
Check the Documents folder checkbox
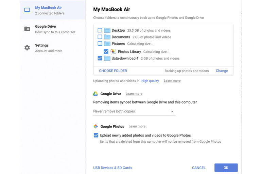pyautogui.click(x=100, y=37)
